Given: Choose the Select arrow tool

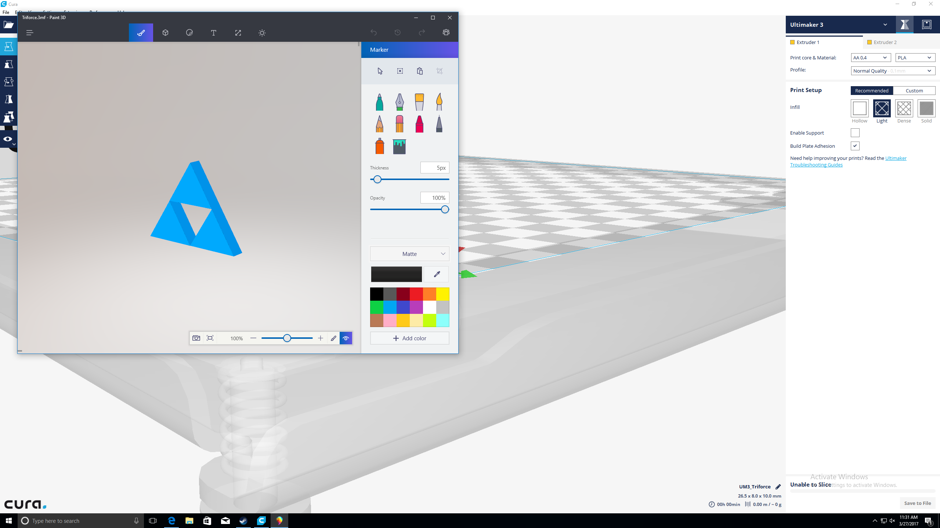Looking at the screenshot, I should (380, 71).
